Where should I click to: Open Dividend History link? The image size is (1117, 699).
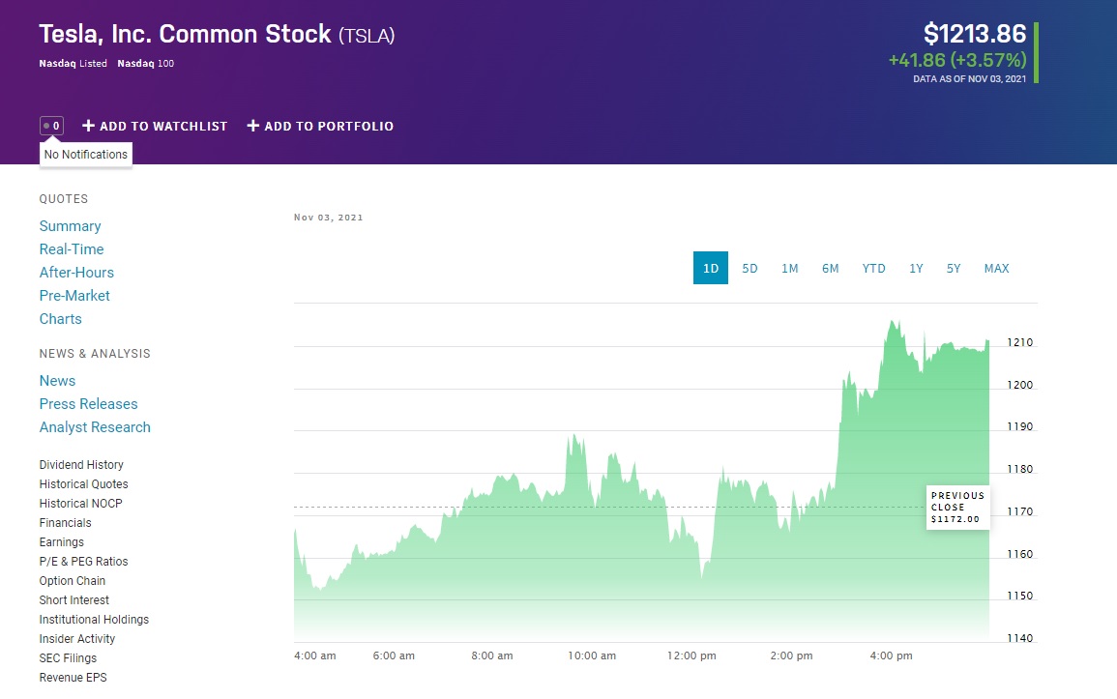tap(81, 465)
